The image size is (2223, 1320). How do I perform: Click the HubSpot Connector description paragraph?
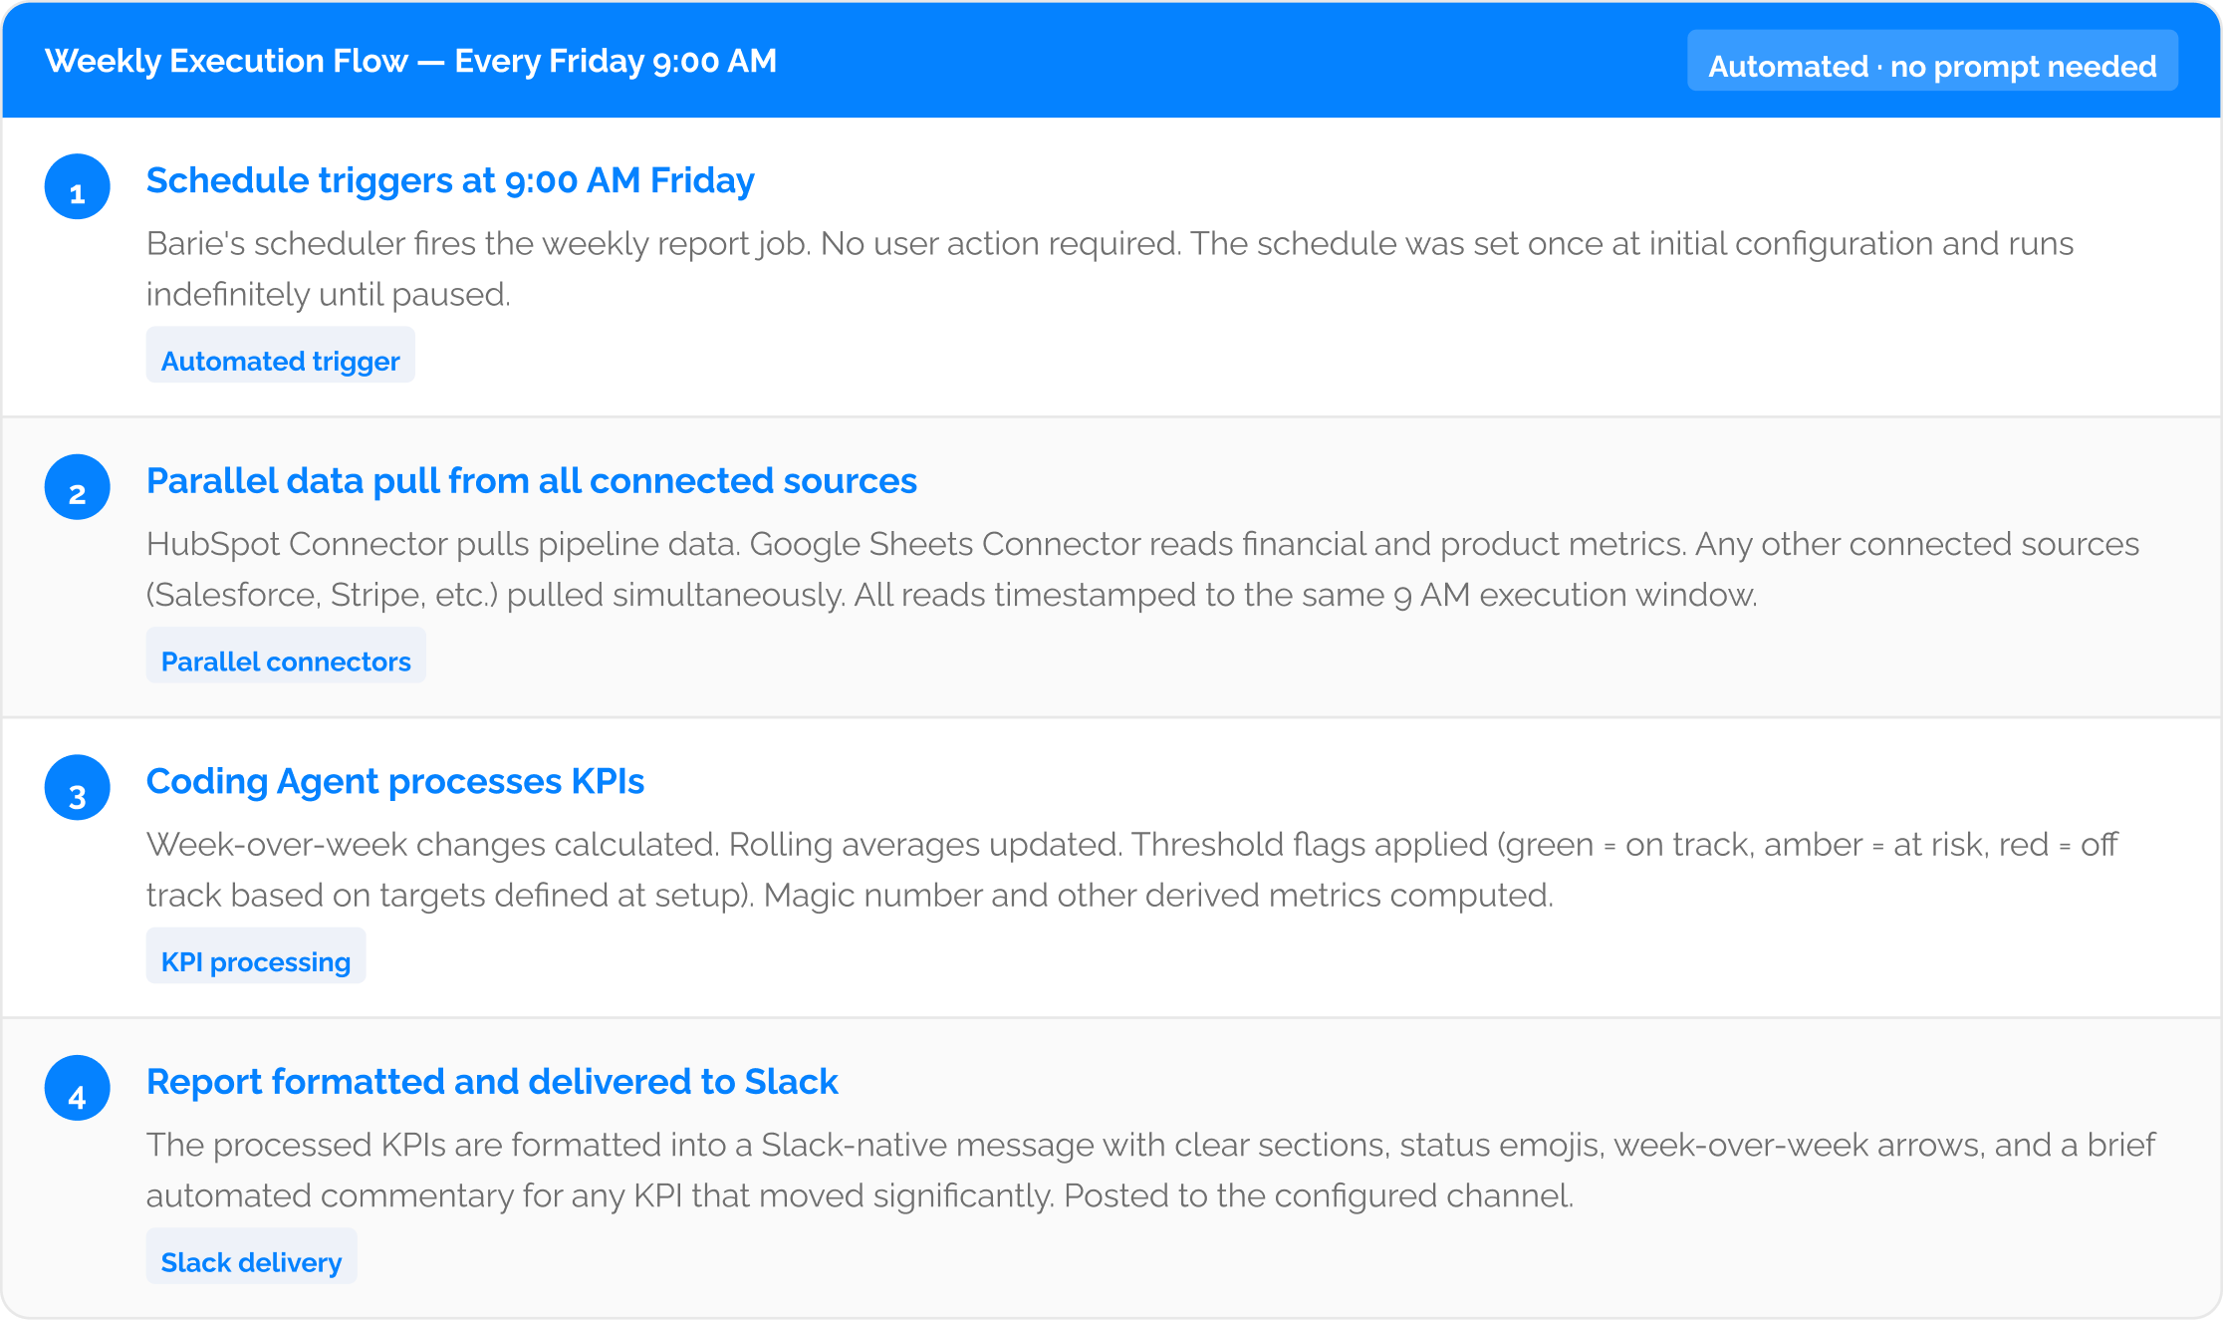1142,570
